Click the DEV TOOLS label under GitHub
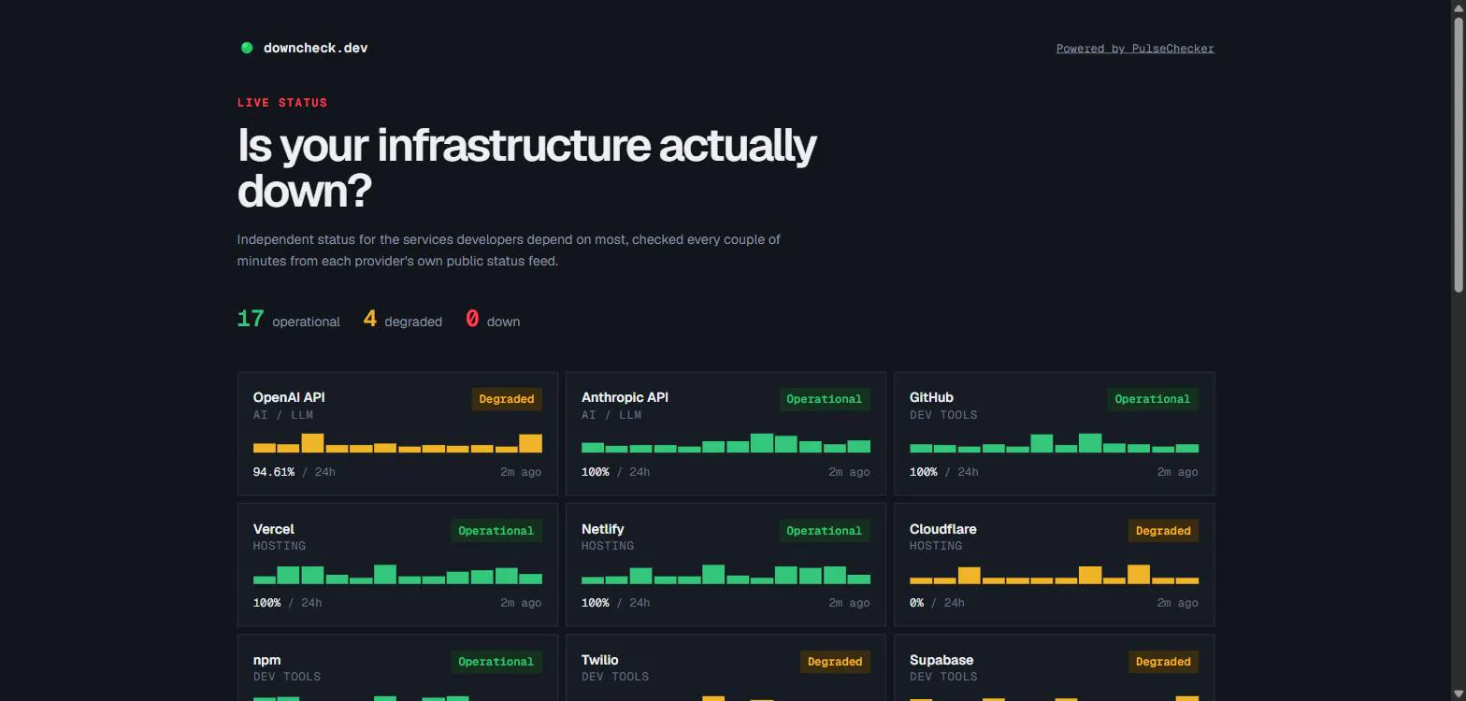The width and height of the screenshot is (1466, 701). tap(943, 415)
